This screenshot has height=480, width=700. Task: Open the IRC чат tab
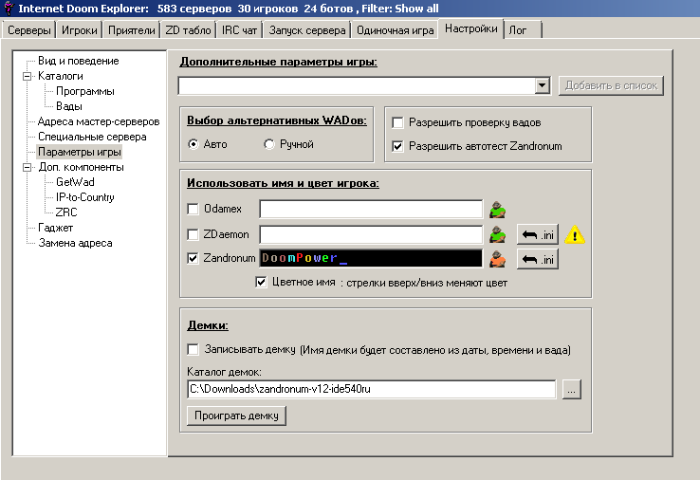pos(241,30)
